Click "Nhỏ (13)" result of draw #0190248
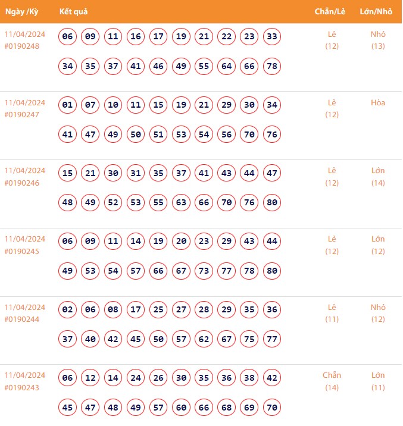The image size is (403, 426). coord(378,40)
